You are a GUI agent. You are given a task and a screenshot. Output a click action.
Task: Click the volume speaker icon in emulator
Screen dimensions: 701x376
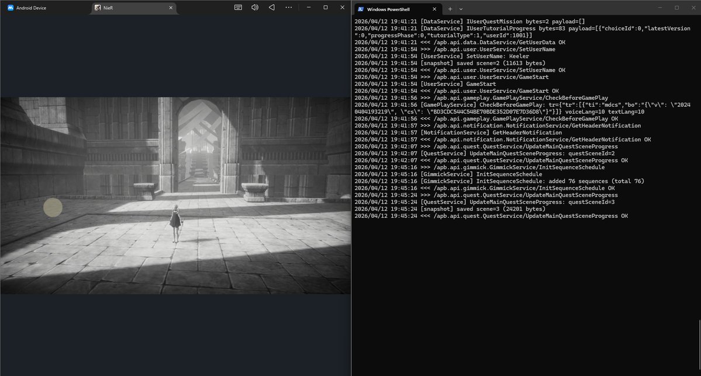click(x=255, y=7)
